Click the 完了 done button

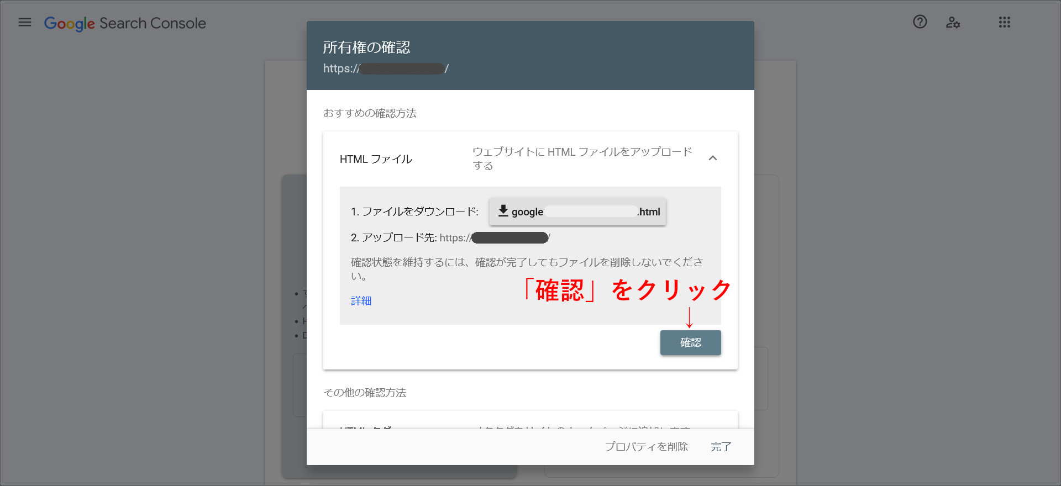pyautogui.click(x=721, y=447)
